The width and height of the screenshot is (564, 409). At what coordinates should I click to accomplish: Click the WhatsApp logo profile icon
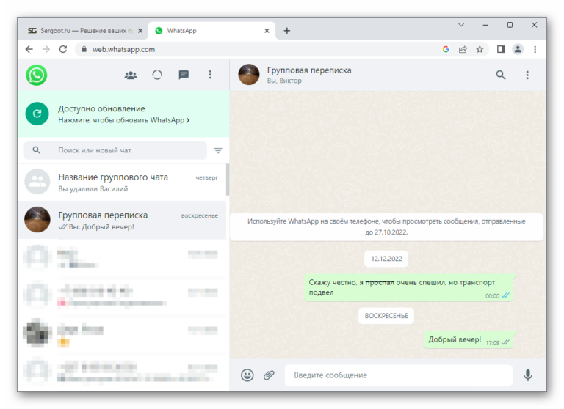(x=36, y=75)
